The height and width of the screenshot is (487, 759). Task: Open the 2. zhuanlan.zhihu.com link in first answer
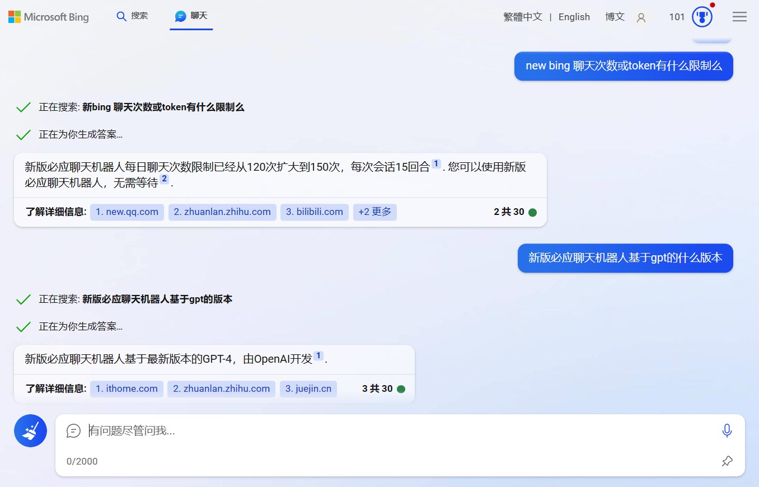(x=222, y=212)
